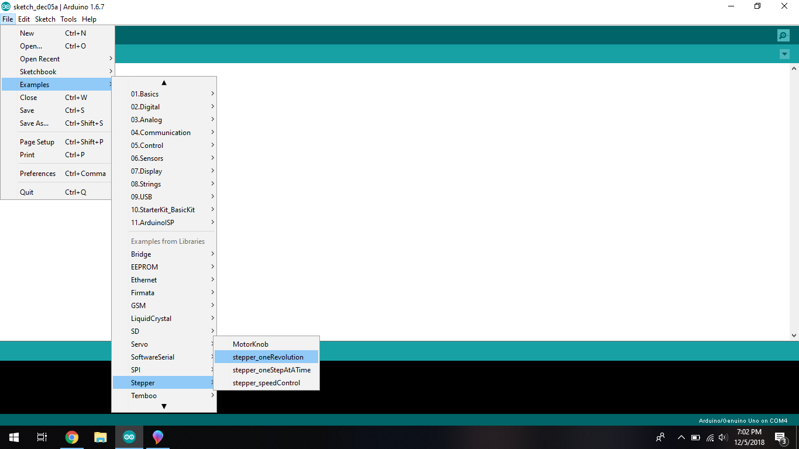Open the People icon in the system tray
799x449 pixels.
click(x=660, y=437)
